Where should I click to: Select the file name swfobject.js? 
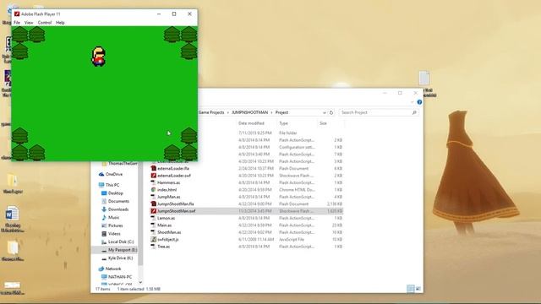click(168, 239)
